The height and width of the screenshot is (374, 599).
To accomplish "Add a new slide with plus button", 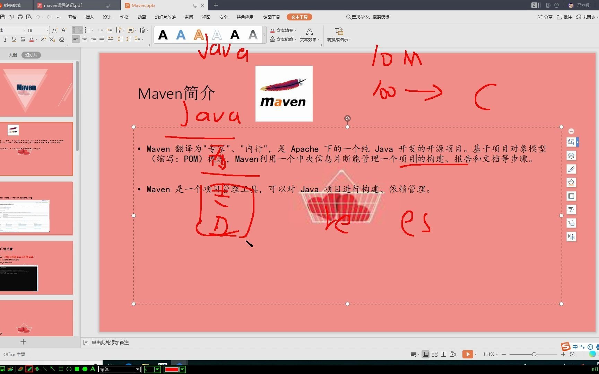I will 23,342.
